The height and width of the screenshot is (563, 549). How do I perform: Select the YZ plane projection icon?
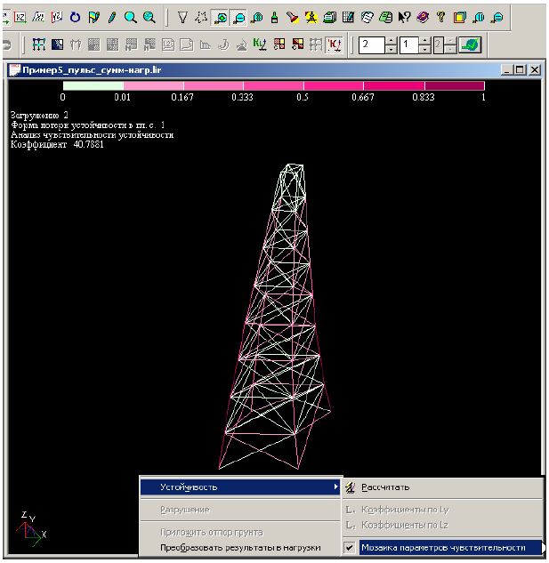click(x=56, y=17)
